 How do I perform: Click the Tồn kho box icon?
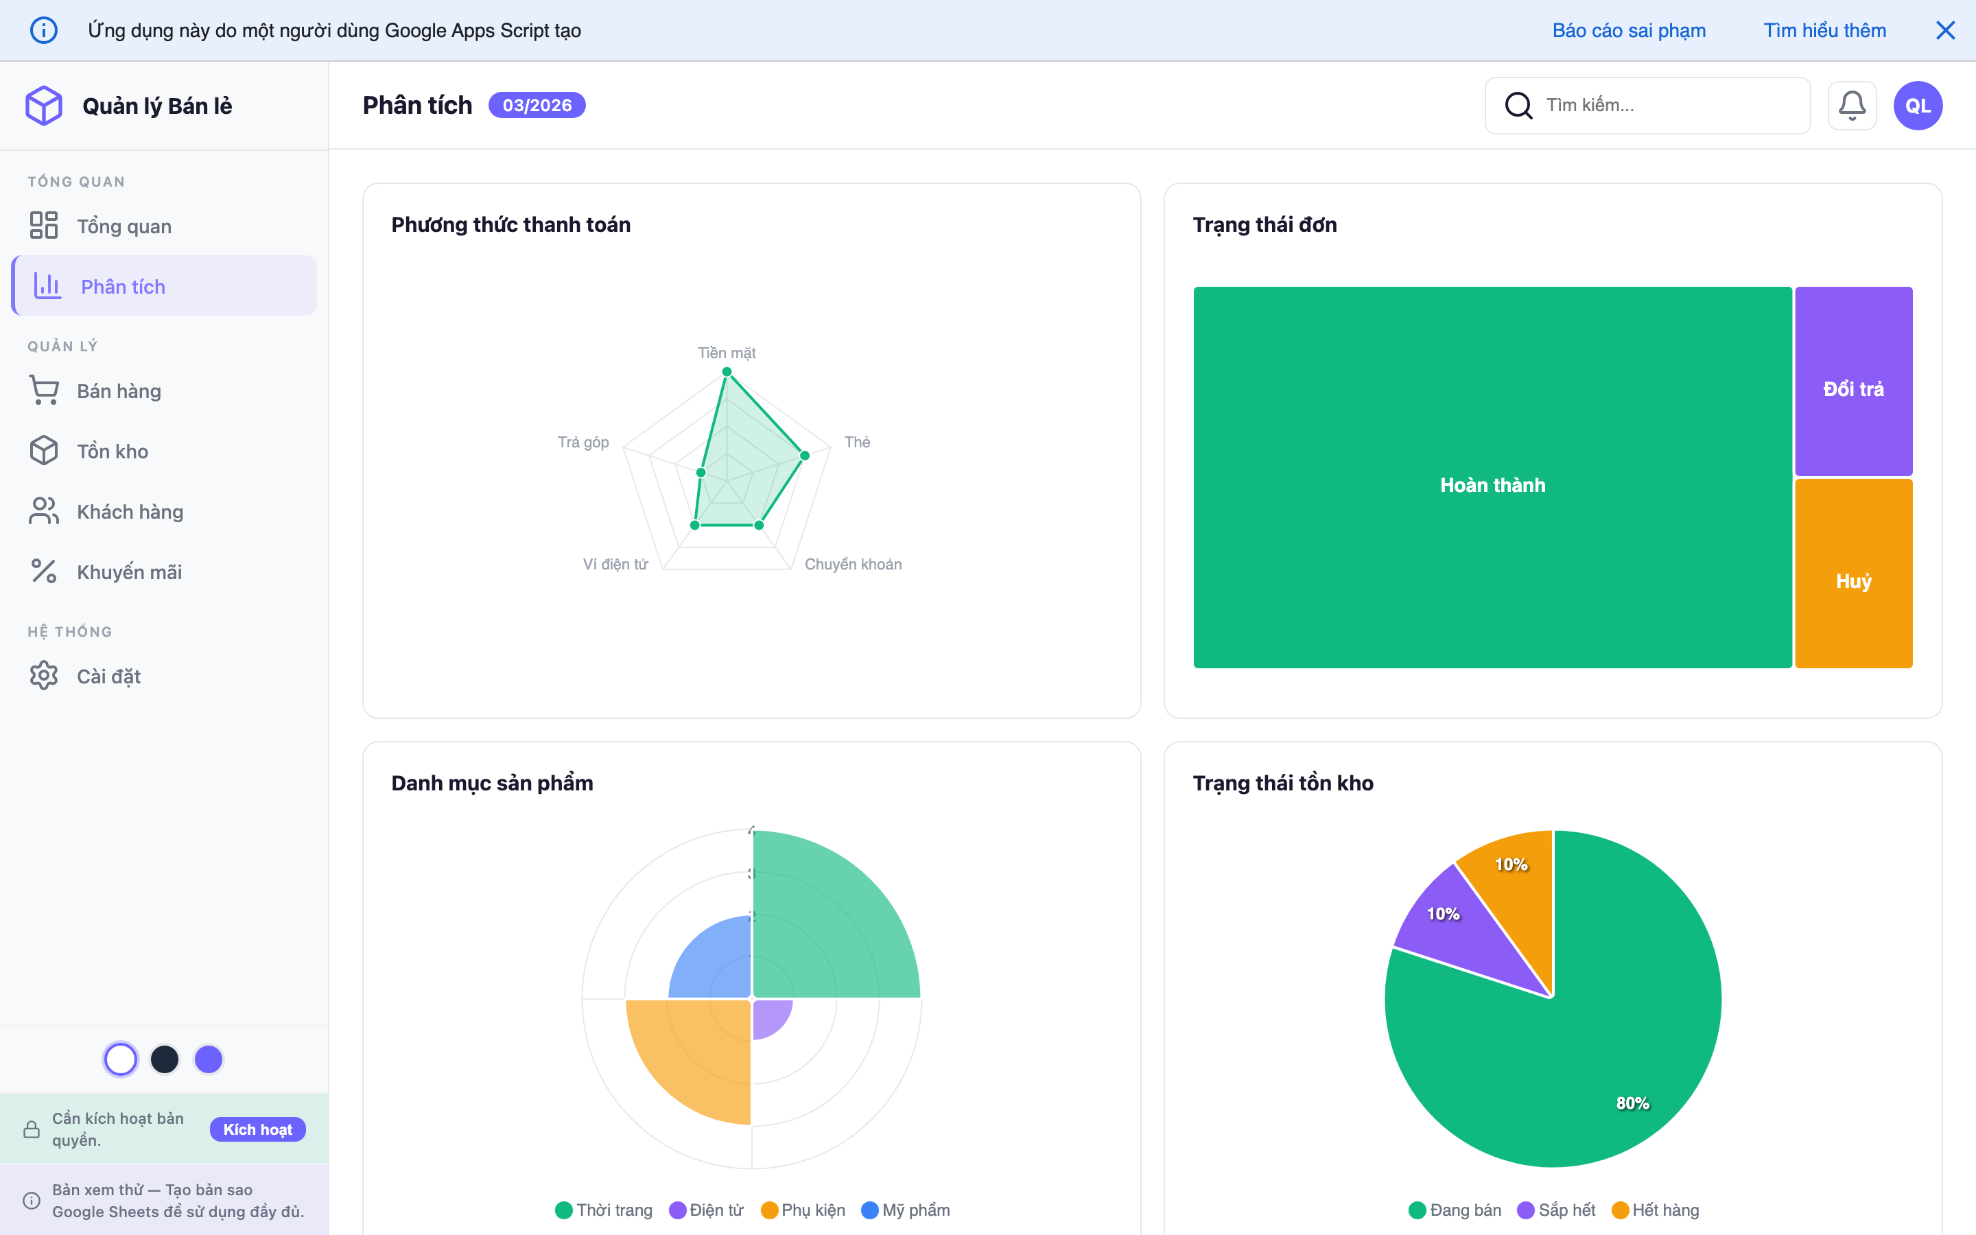click(44, 451)
